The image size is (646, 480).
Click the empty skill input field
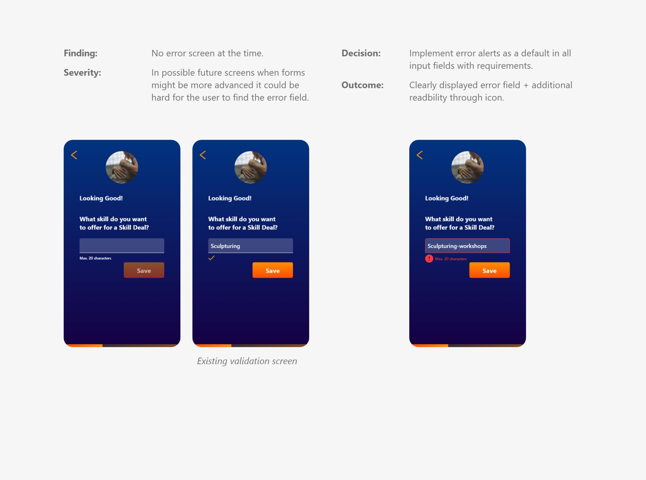pyautogui.click(x=122, y=246)
